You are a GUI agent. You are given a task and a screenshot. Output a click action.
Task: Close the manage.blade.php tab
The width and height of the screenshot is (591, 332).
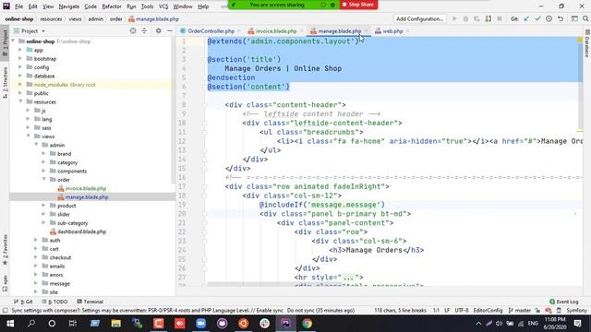pos(366,30)
